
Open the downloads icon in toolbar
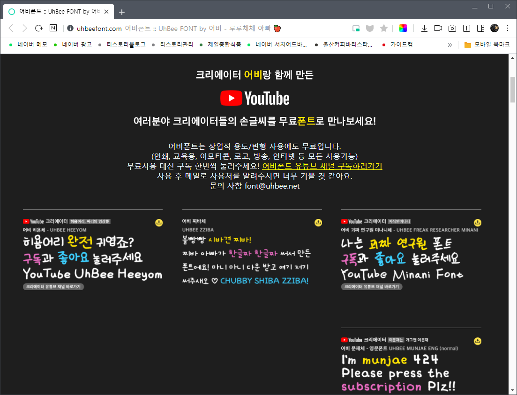click(x=424, y=28)
